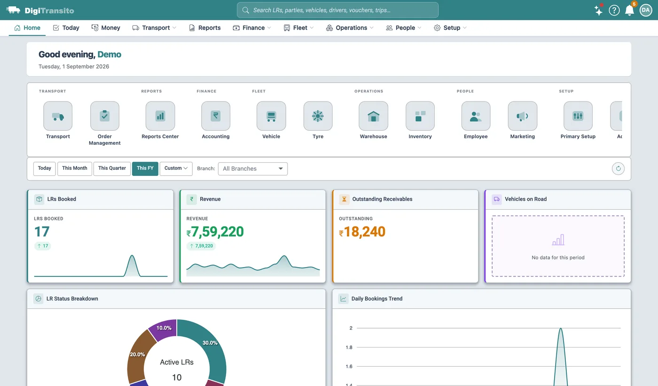Open the Order Management shortcut
The height and width of the screenshot is (386, 658).
tap(105, 116)
